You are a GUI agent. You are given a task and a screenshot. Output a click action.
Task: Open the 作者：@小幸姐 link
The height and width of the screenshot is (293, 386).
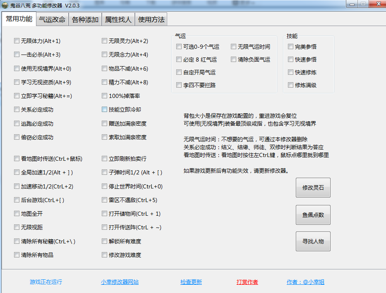tap(305, 282)
